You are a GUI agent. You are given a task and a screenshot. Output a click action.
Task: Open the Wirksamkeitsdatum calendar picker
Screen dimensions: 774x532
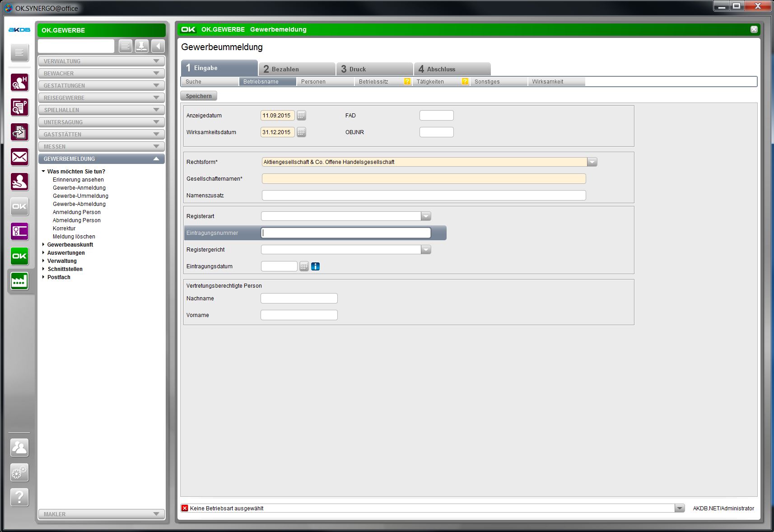point(301,132)
